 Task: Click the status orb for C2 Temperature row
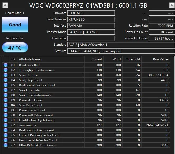coord(6,125)
